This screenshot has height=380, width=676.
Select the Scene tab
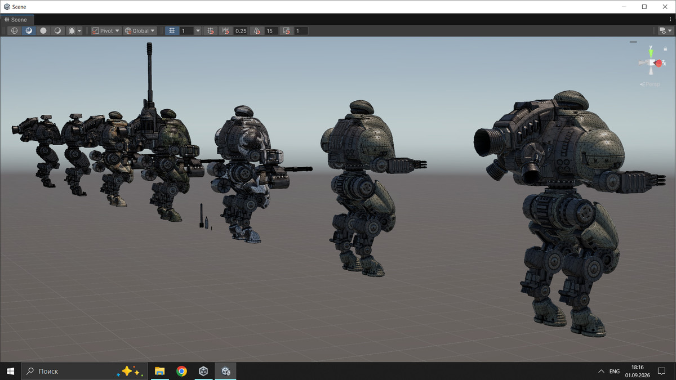(x=15, y=20)
